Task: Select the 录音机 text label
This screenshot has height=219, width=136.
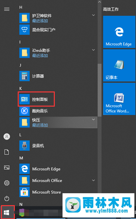Action: tap(38, 146)
